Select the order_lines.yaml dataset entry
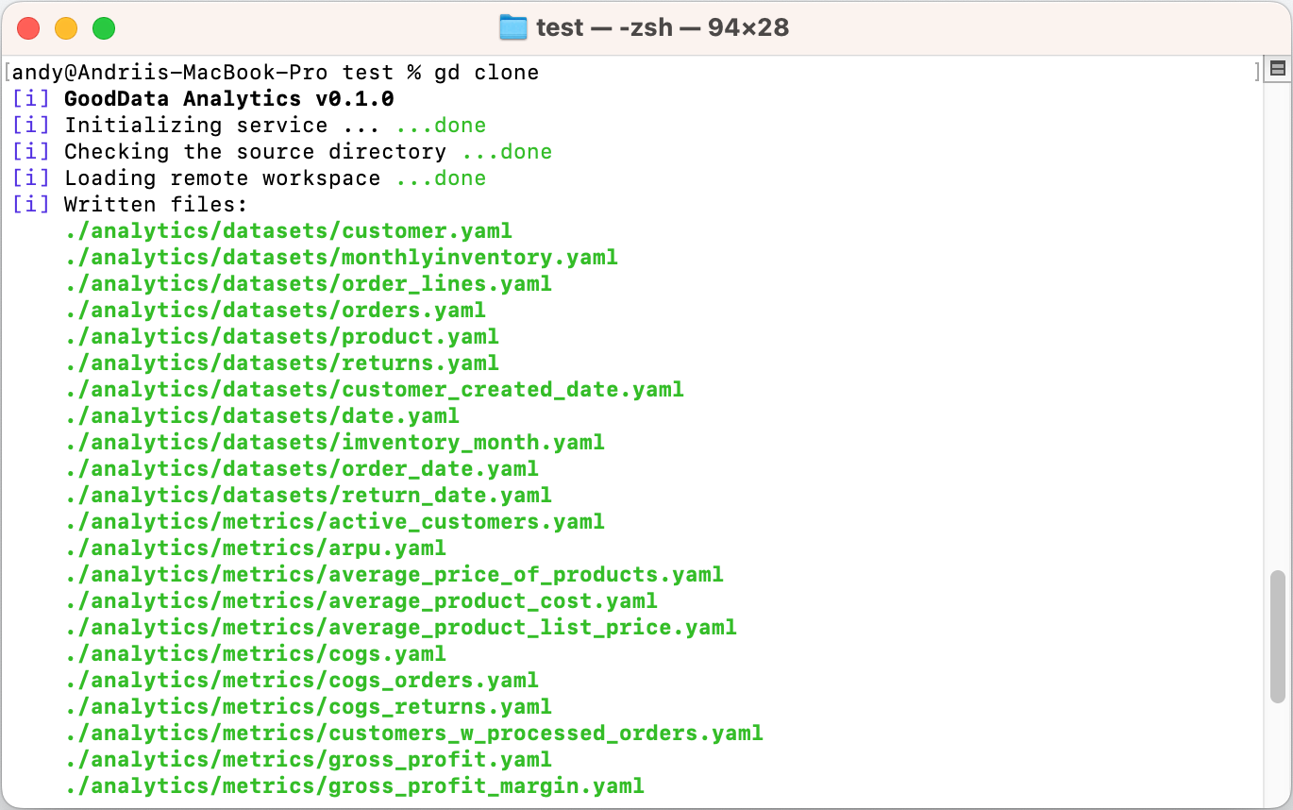The image size is (1293, 810). pos(308,283)
